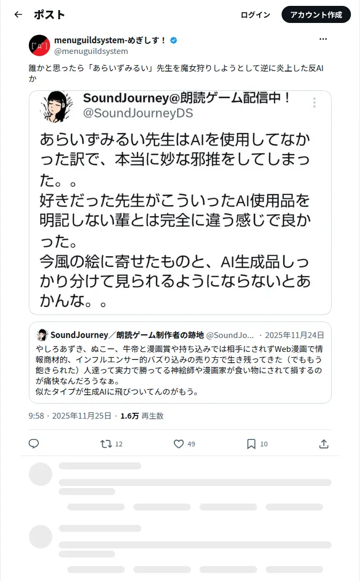Open menuguildsystem profile avatar
Image resolution: width=360 pixels, height=581 pixels.
pyautogui.click(x=39, y=45)
